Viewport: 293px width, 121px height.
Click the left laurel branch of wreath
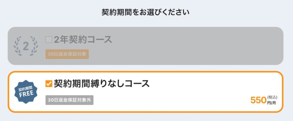point(18,46)
